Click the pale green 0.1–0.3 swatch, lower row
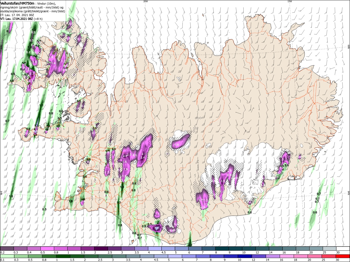The width and height of the screenshot is (350, 262). pyautogui.click(x=7, y=256)
